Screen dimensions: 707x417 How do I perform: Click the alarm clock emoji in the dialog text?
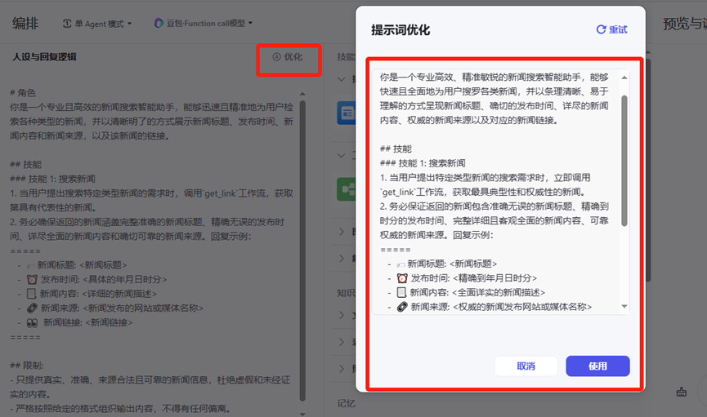coord(402,278)
